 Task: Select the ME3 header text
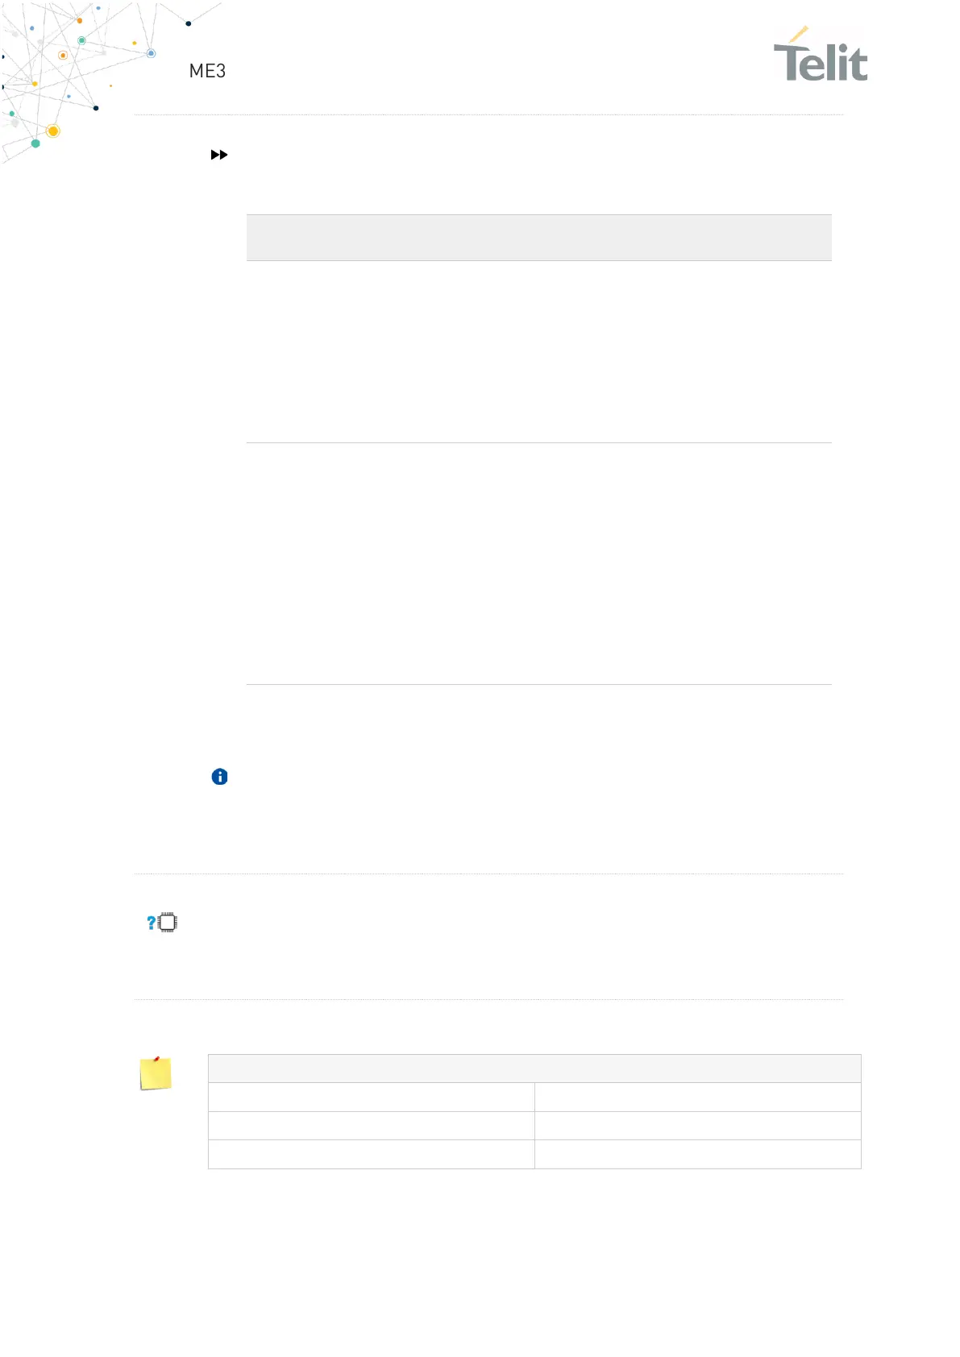click(x=207, y=71)
